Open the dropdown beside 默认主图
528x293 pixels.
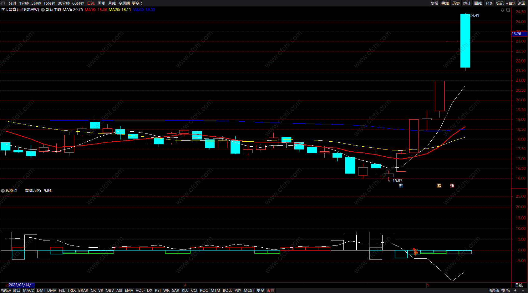[x=43, y=10]
